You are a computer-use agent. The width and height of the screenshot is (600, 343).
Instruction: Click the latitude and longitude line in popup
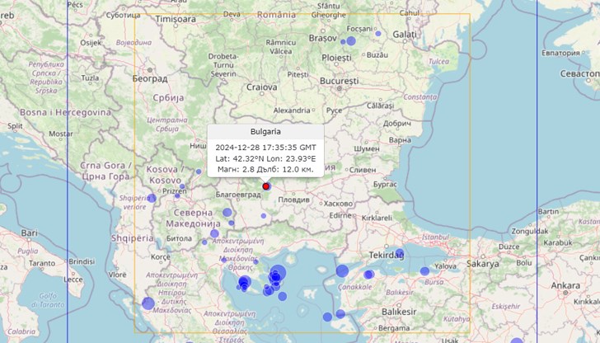pos(265,157)
